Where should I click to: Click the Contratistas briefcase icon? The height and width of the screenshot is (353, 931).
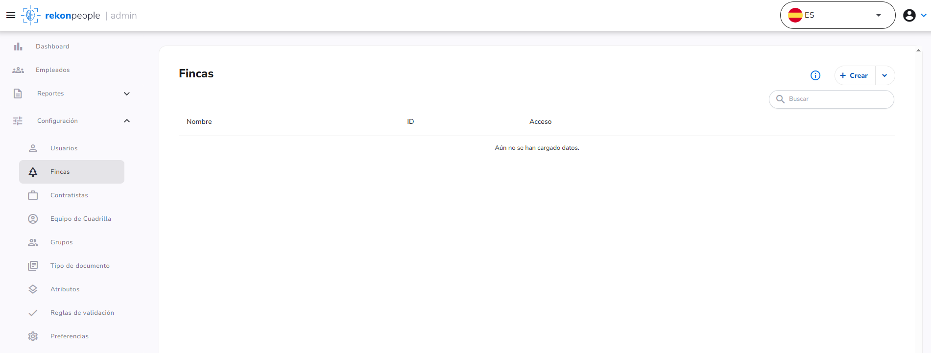tap(33, 195)
